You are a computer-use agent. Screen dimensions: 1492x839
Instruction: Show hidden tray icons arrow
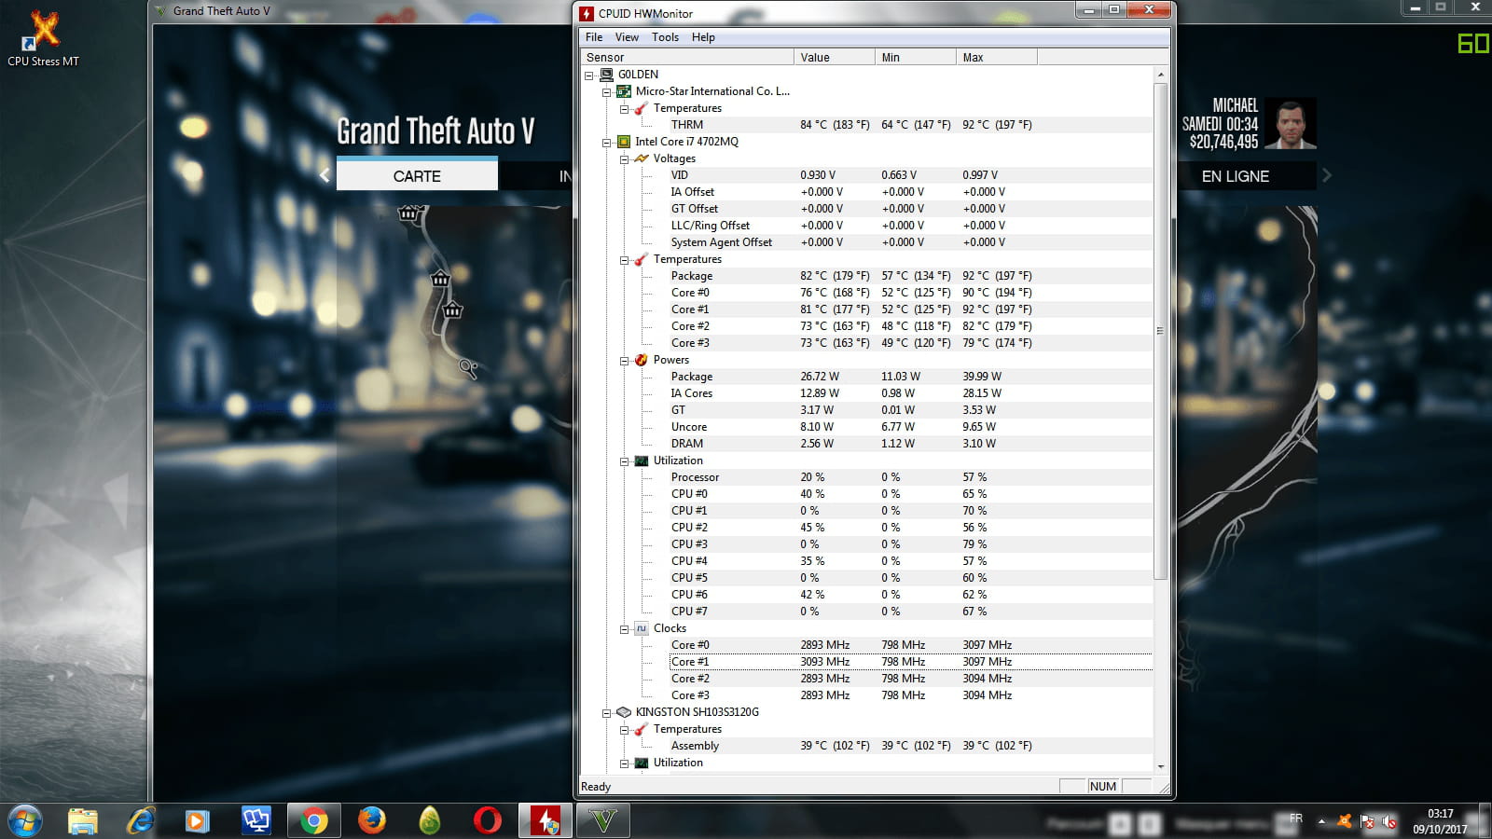click(x=1321, y=821)
